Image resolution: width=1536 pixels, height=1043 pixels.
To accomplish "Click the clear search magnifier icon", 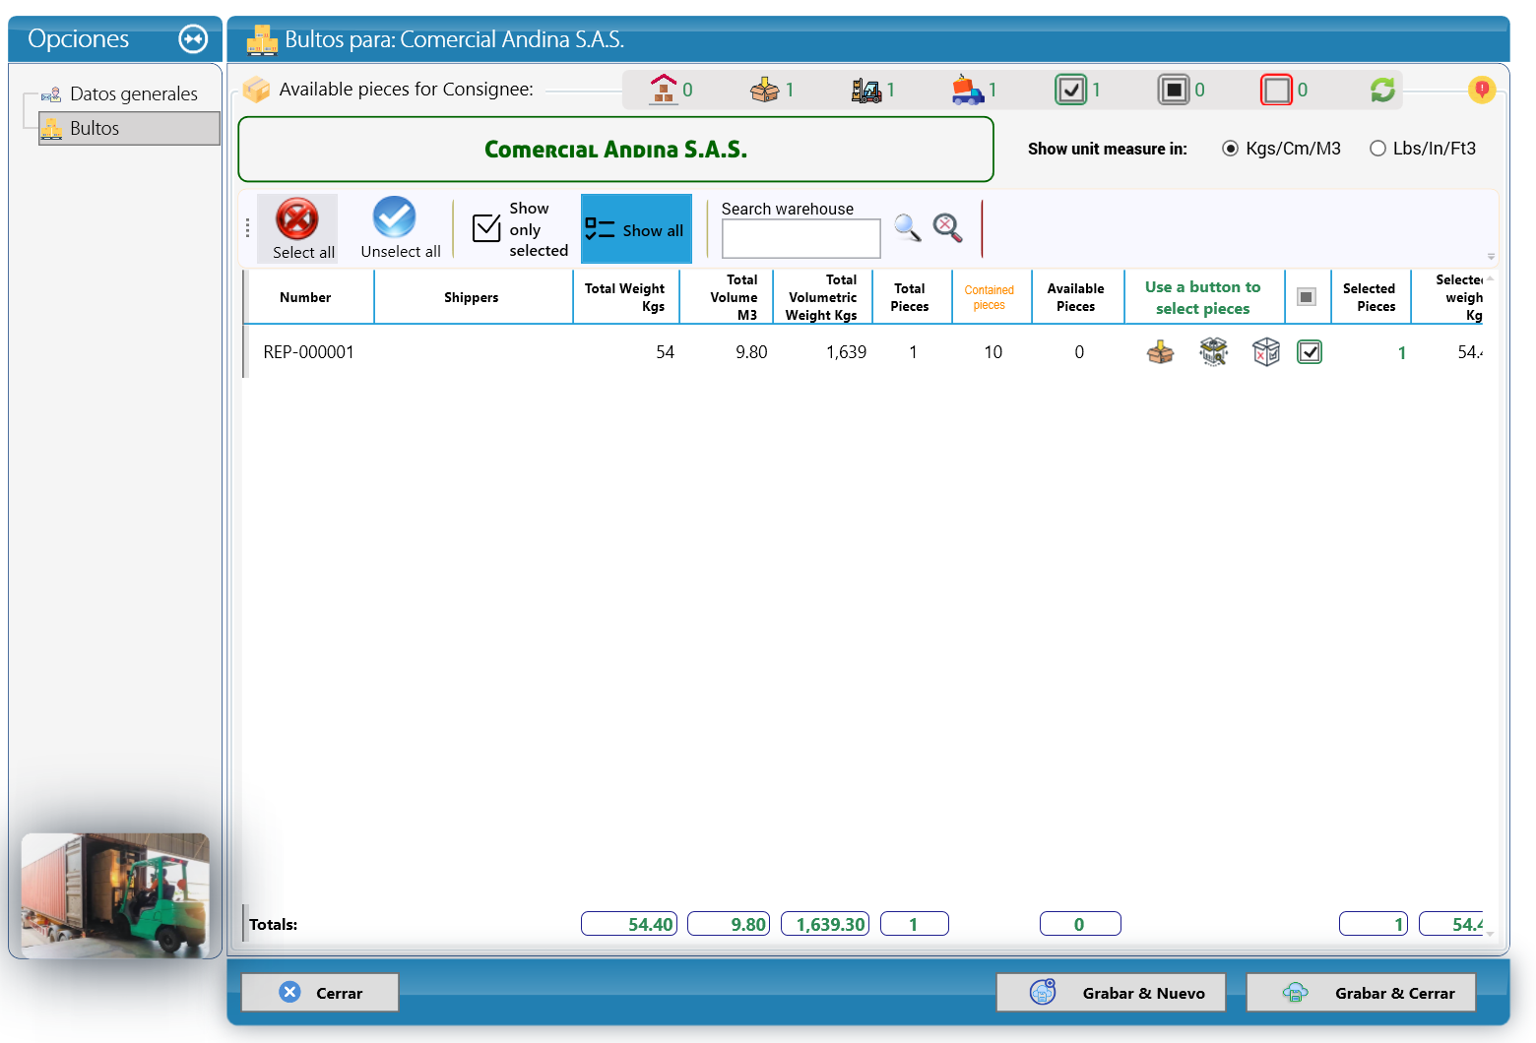I will pos(948,228).
